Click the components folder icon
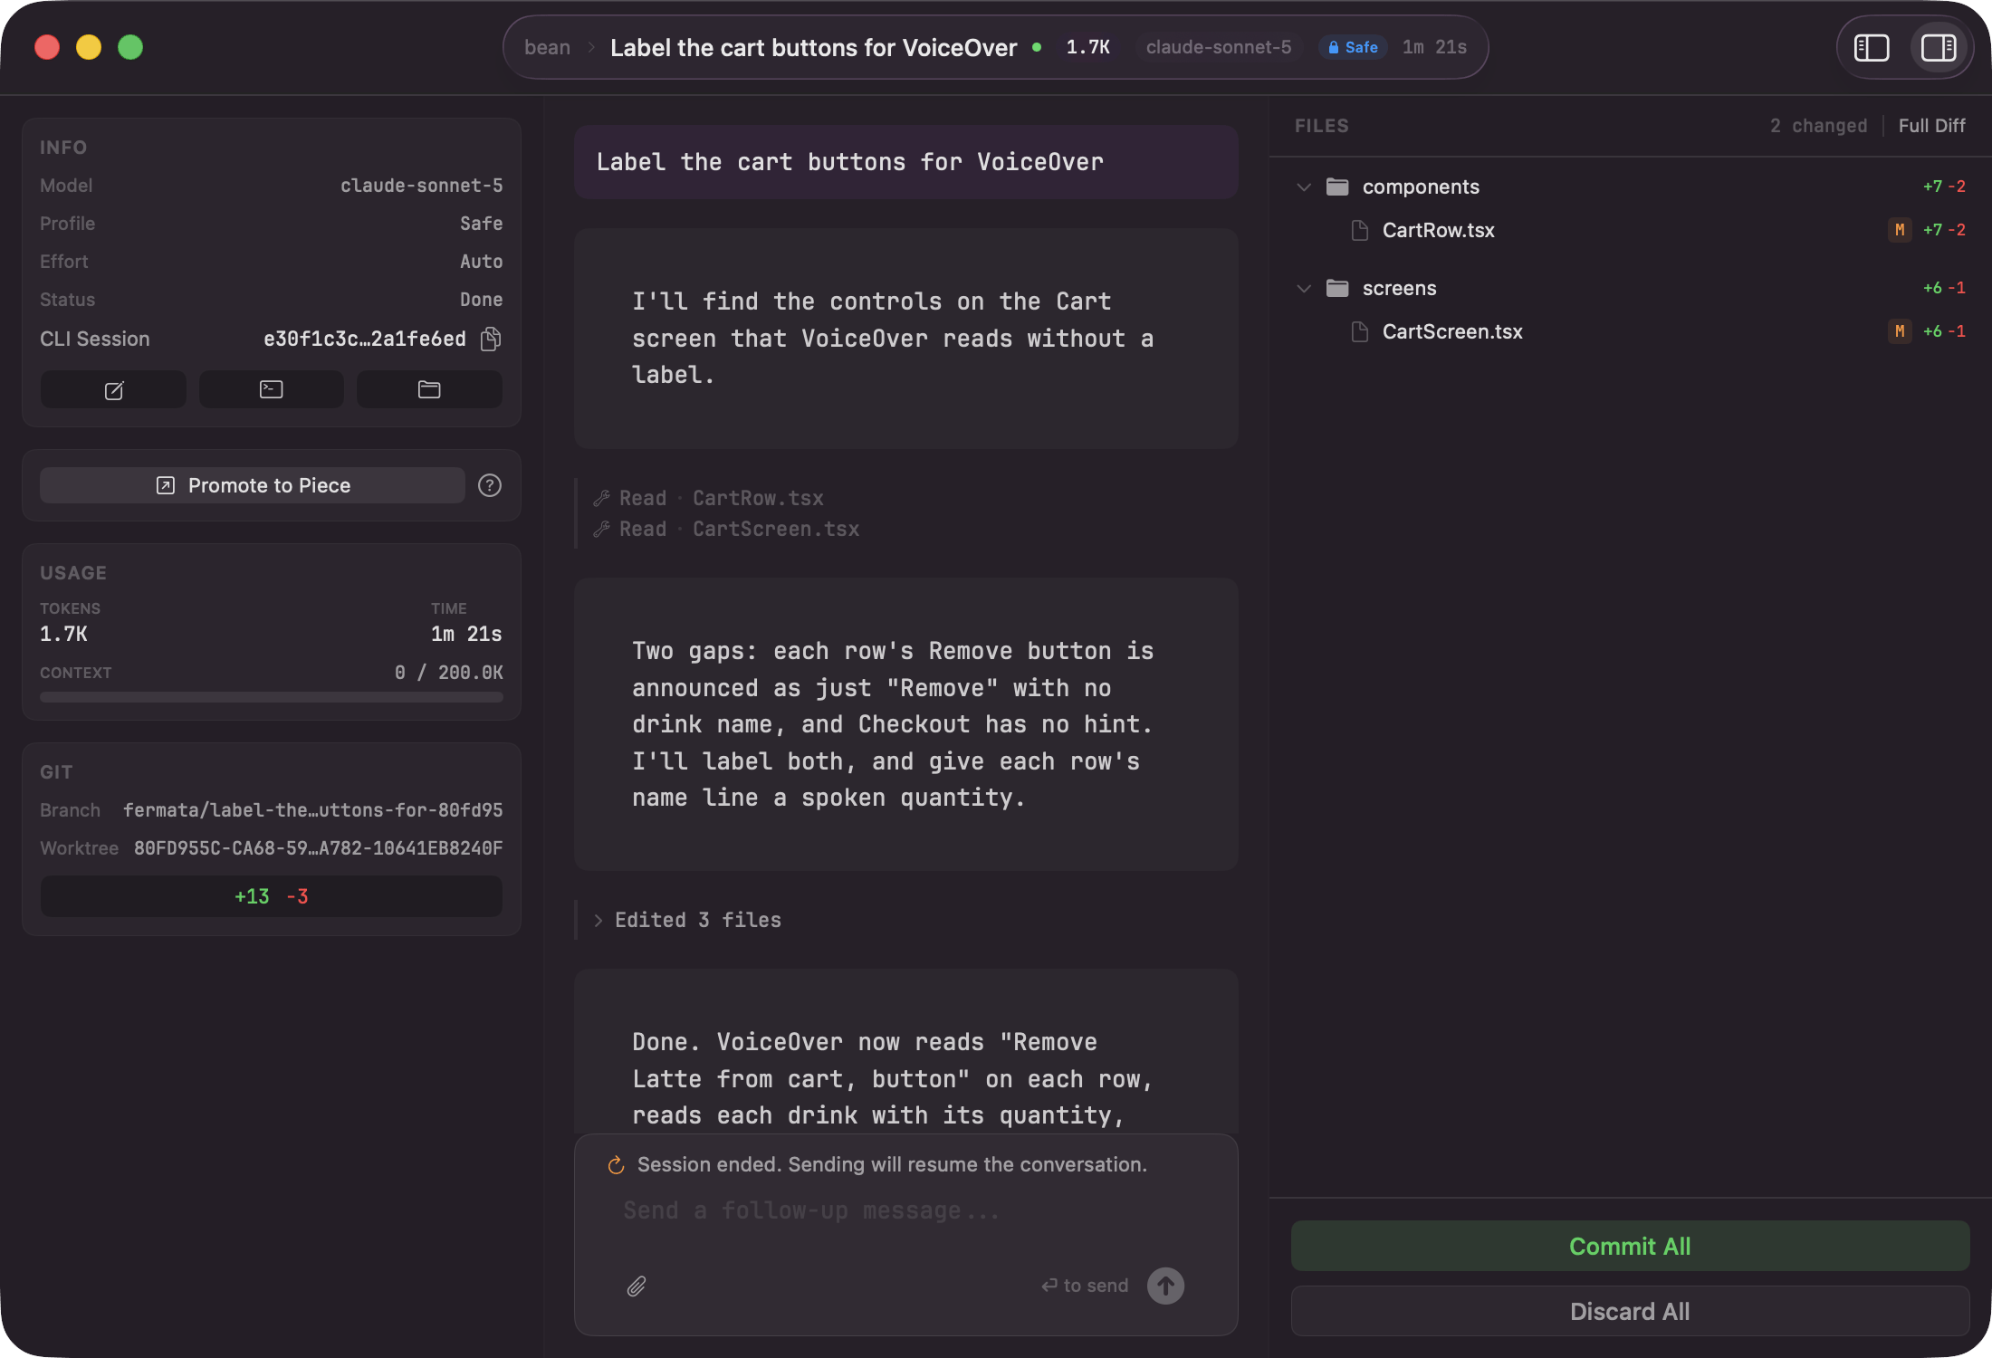 1337,186
